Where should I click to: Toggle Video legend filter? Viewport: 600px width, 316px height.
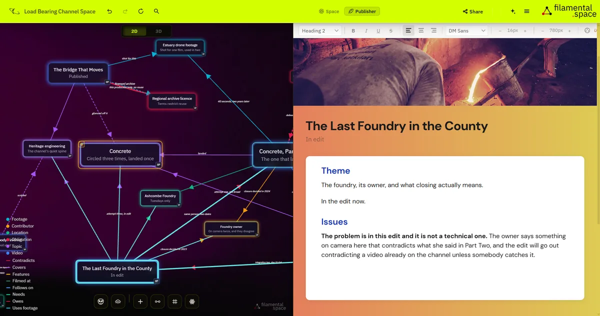[x=14, y=253]
